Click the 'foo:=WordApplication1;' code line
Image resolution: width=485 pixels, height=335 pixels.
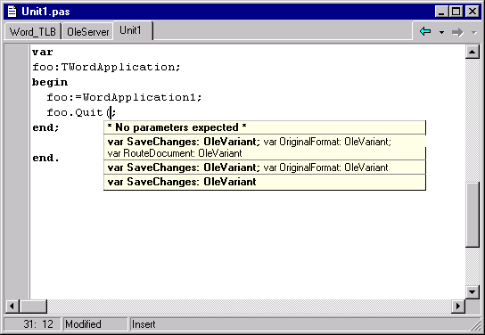click(124, 97)
